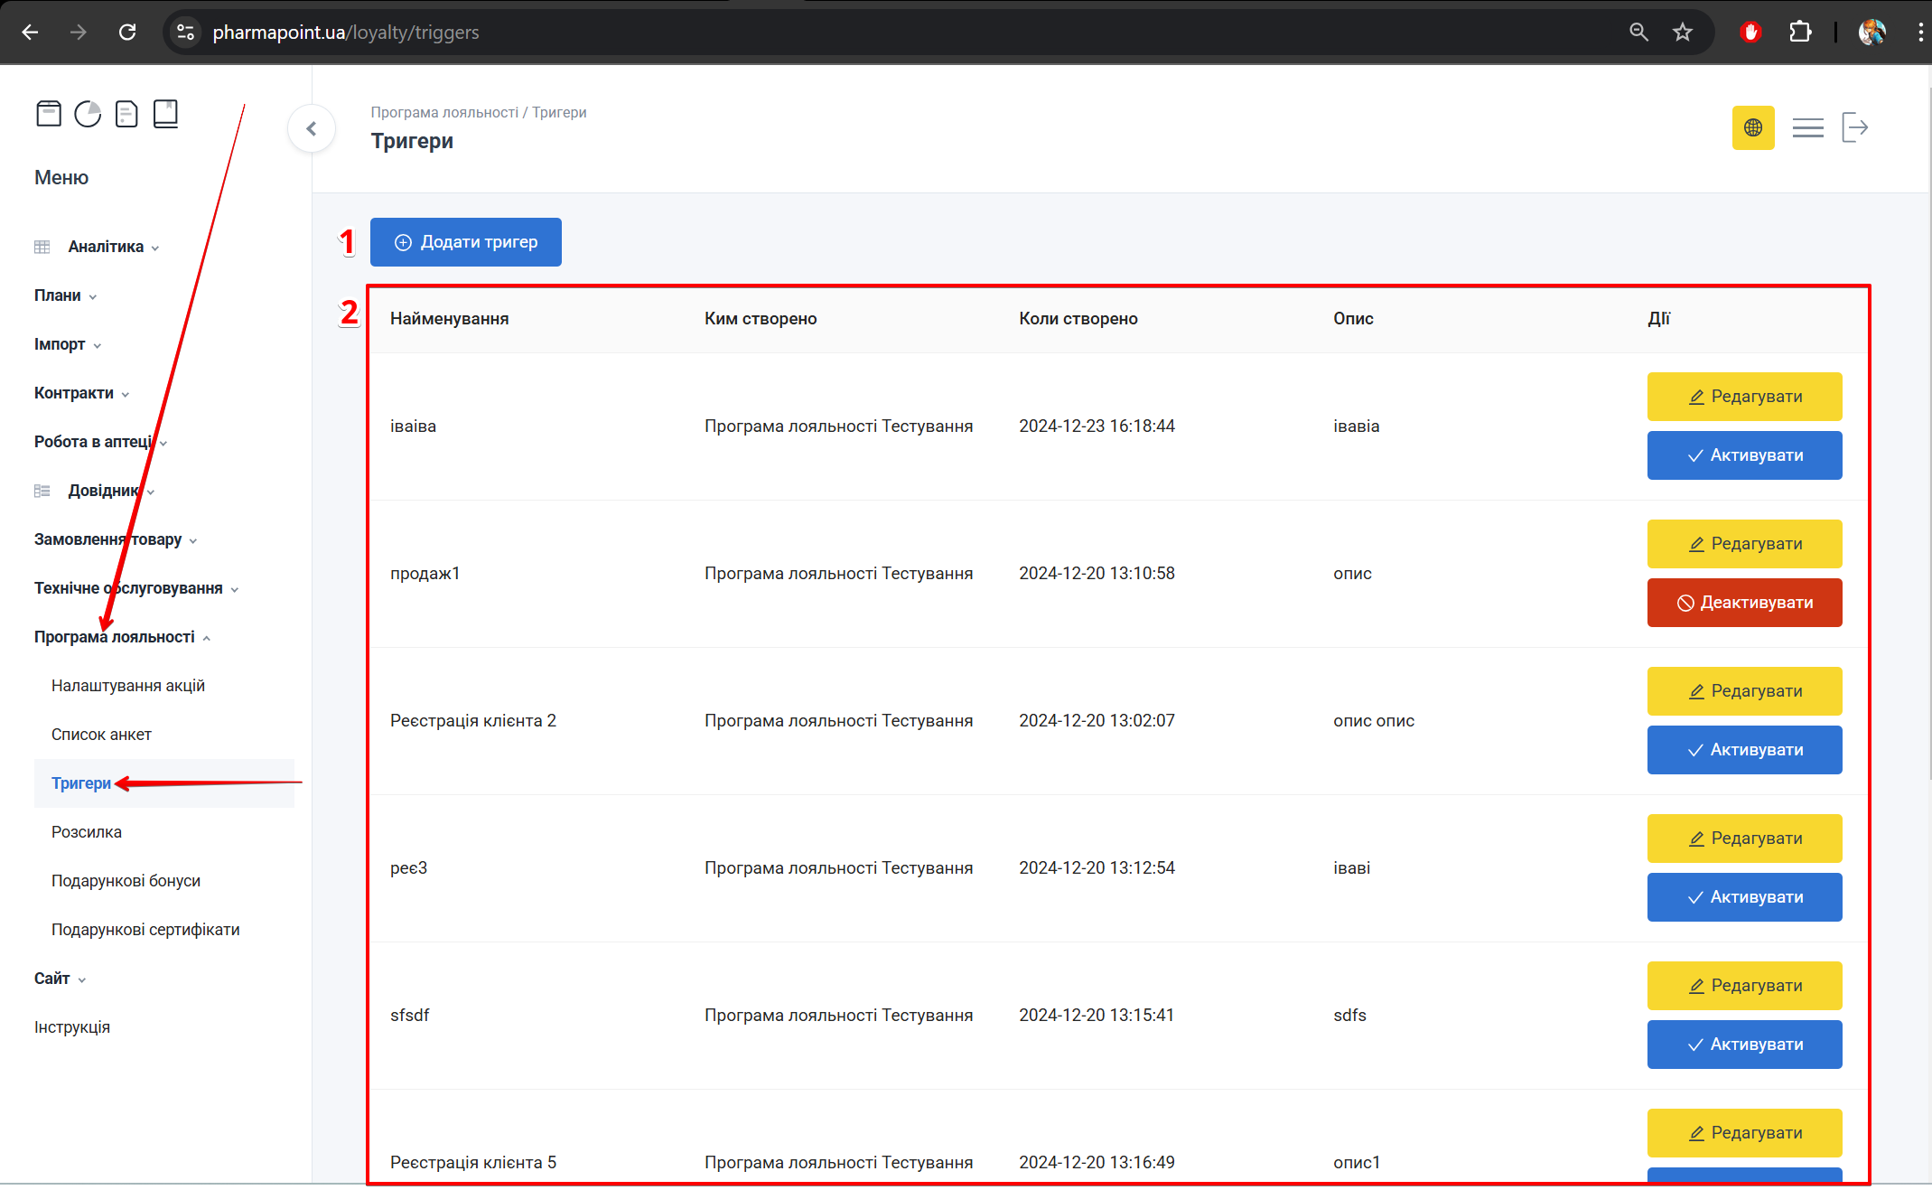
Task: Deactivate the продаж1 trigger
Action: [1744, 603]
